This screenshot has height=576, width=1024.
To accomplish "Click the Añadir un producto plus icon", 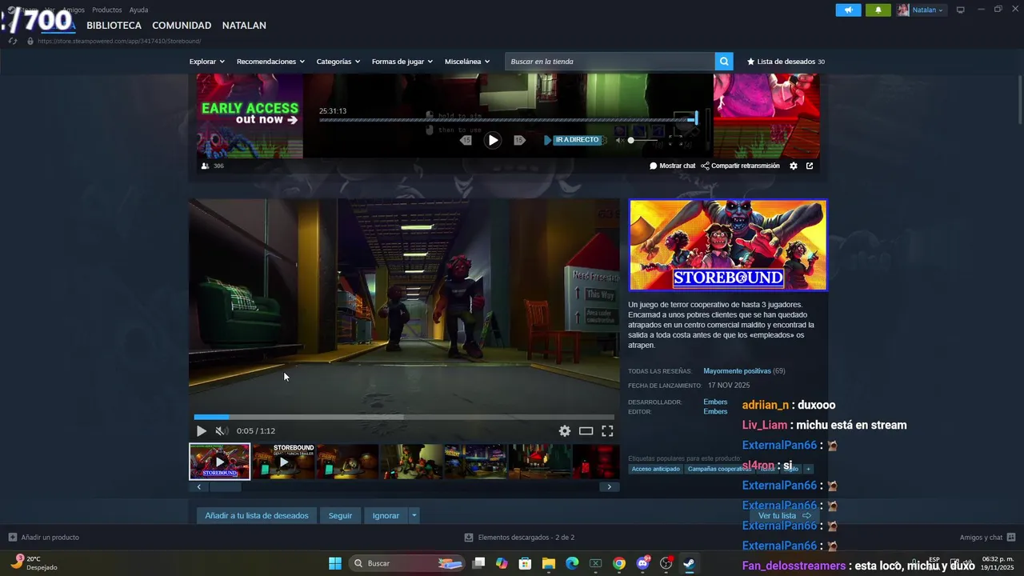I will pyautogui.click(x=13, y=537).
